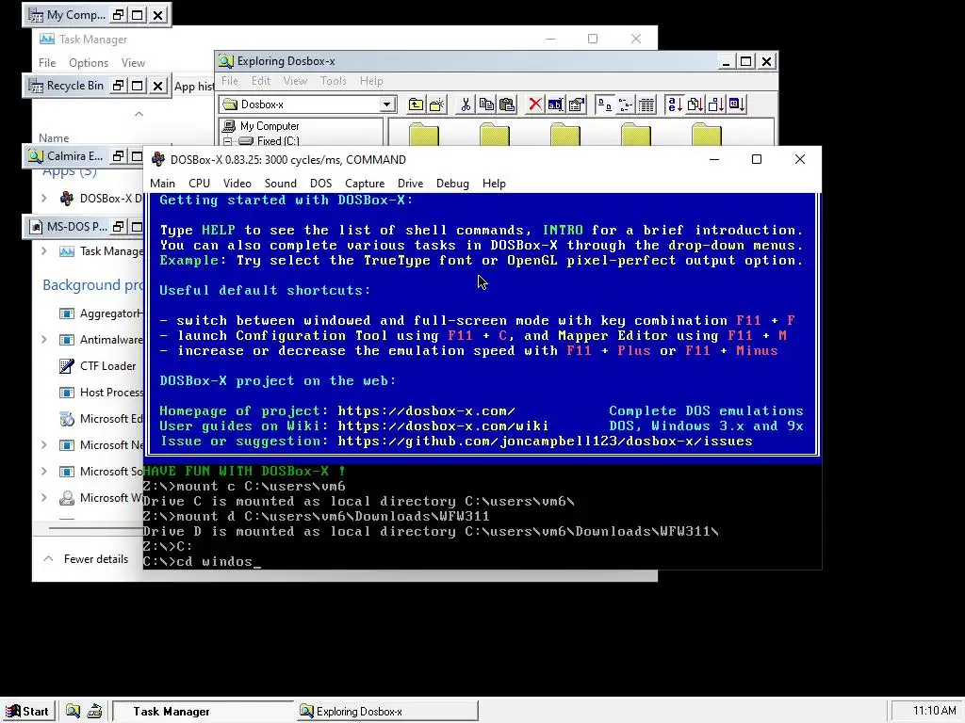Screen dimensions: 965x723
Task: Collapse the Fixed (C:) tree node
Action: coord(228,141)
